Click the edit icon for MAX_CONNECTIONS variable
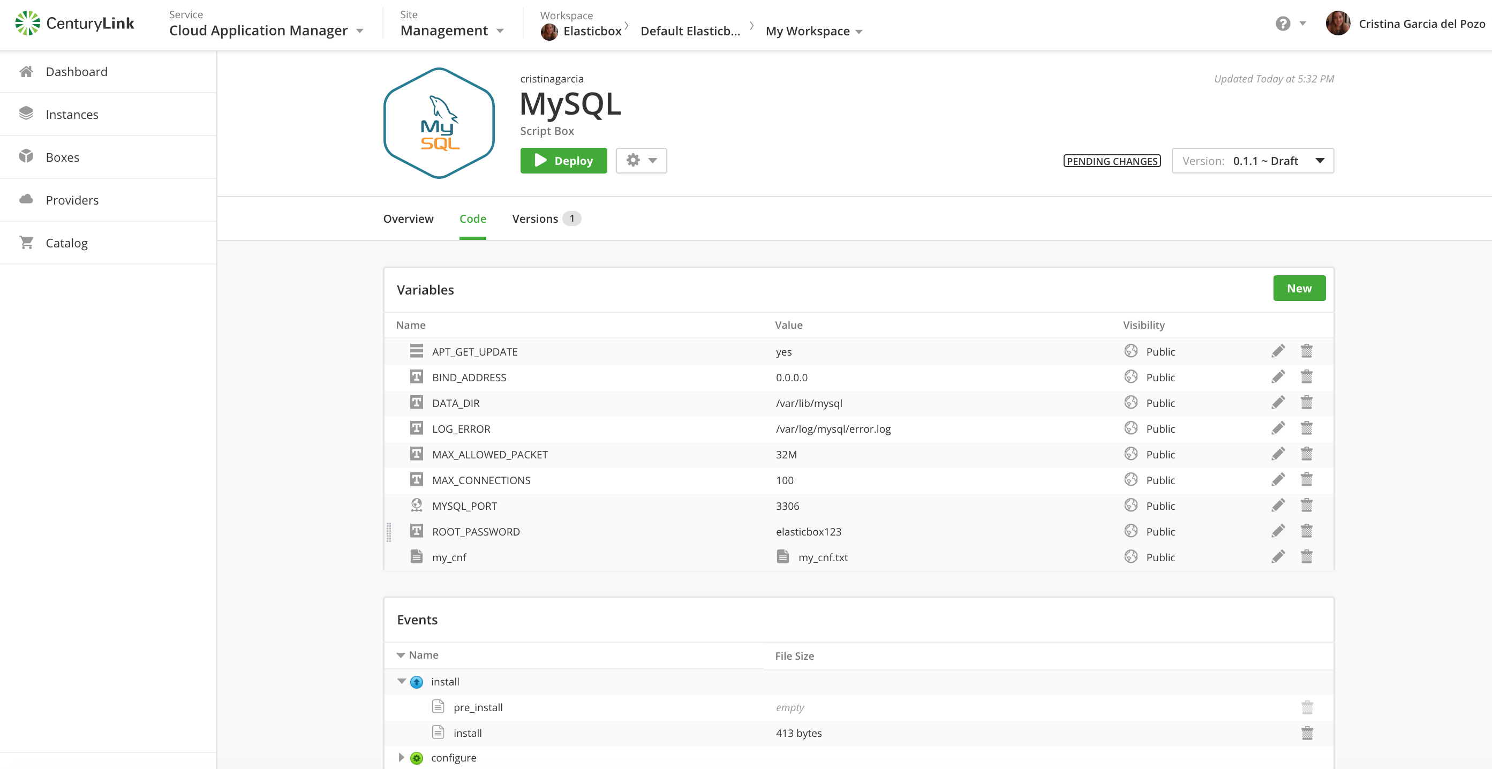The height and width of the screenshot is (769, 1492). pyautogui.click(x=1277, y=480)
